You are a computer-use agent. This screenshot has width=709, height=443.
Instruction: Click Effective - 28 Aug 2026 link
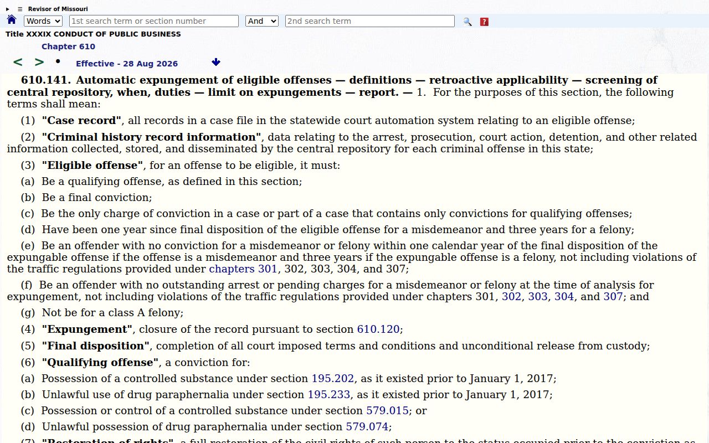coord(127,64)
